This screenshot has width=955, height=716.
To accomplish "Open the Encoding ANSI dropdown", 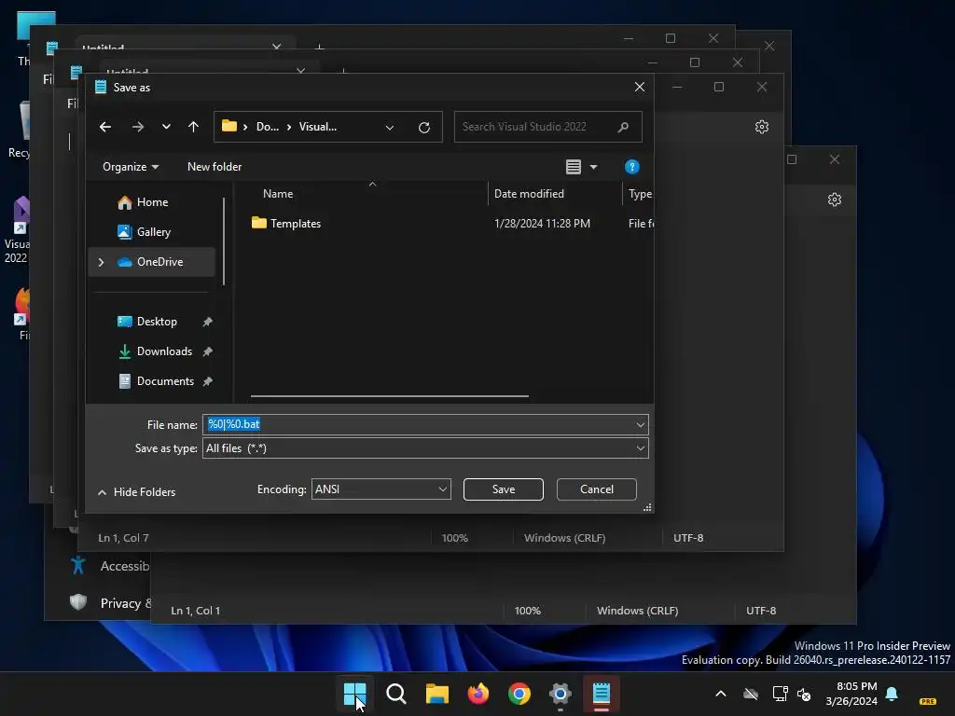I will [x=381, y=489].
